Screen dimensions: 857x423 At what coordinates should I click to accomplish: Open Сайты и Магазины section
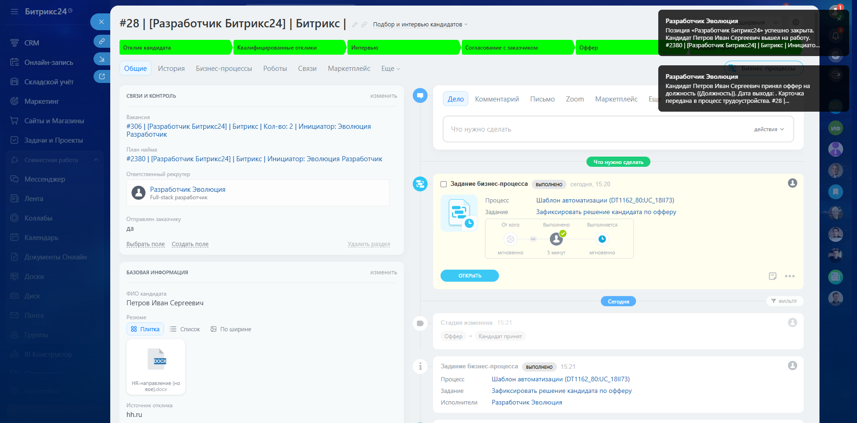(x=54, y=121)
